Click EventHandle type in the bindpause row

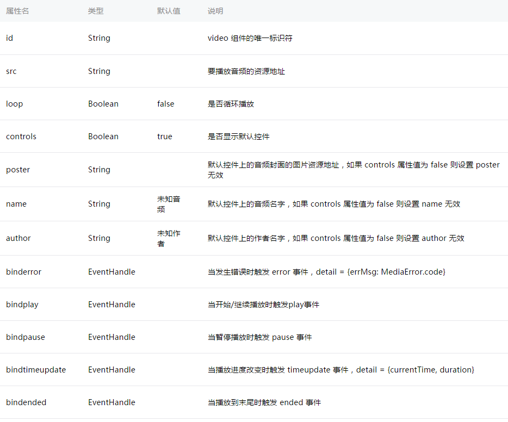click(112, 337)
